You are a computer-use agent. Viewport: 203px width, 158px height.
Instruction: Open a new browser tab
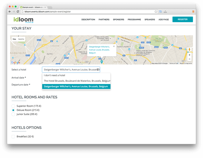tap(50, 7)
